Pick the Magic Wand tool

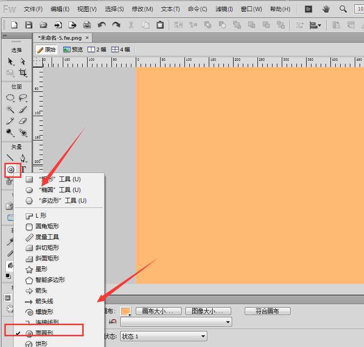10,109
